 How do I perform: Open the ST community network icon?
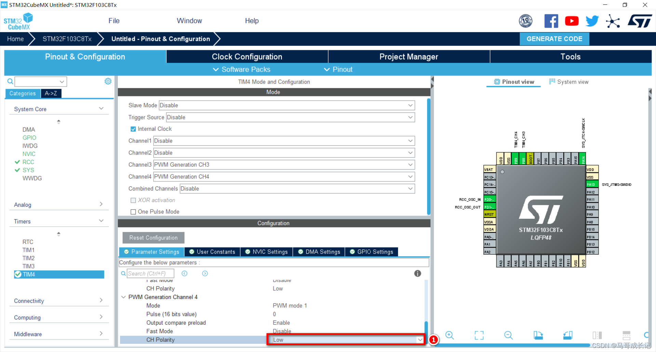(613, 21)
